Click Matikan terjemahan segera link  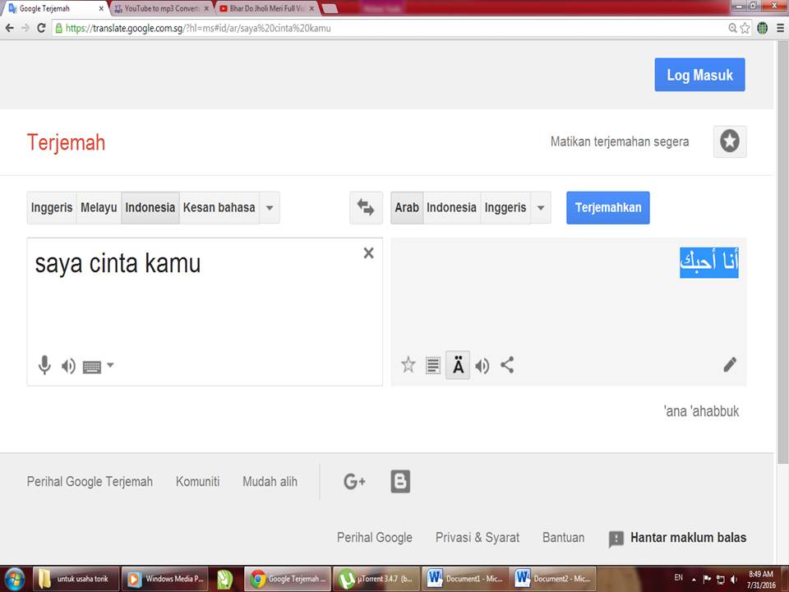tap(620, 141)
